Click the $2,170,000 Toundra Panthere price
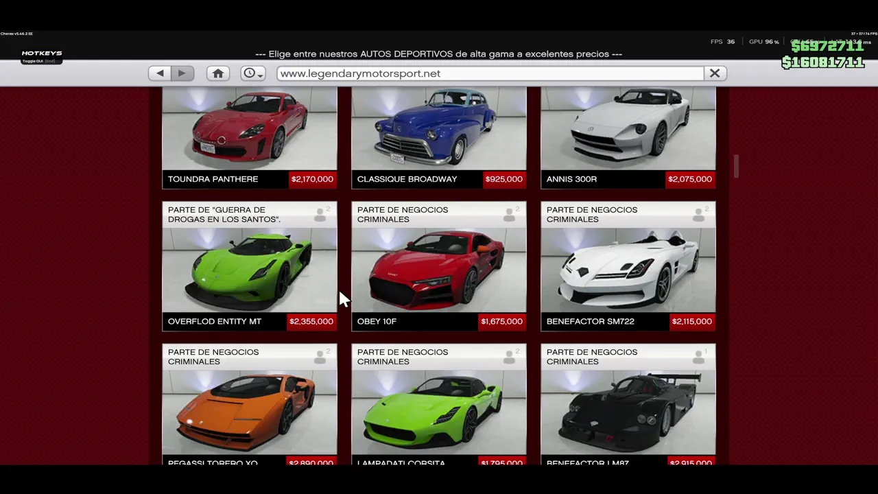 point(312,179)
